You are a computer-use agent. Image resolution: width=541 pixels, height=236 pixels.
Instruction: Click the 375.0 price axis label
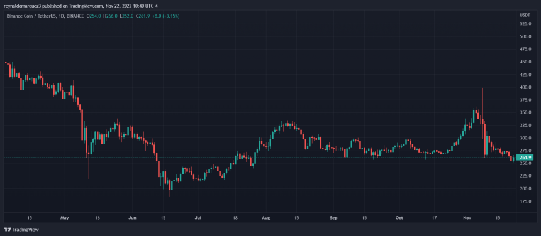(525, 100)
